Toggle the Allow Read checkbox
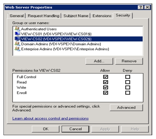 pos(106,82)
